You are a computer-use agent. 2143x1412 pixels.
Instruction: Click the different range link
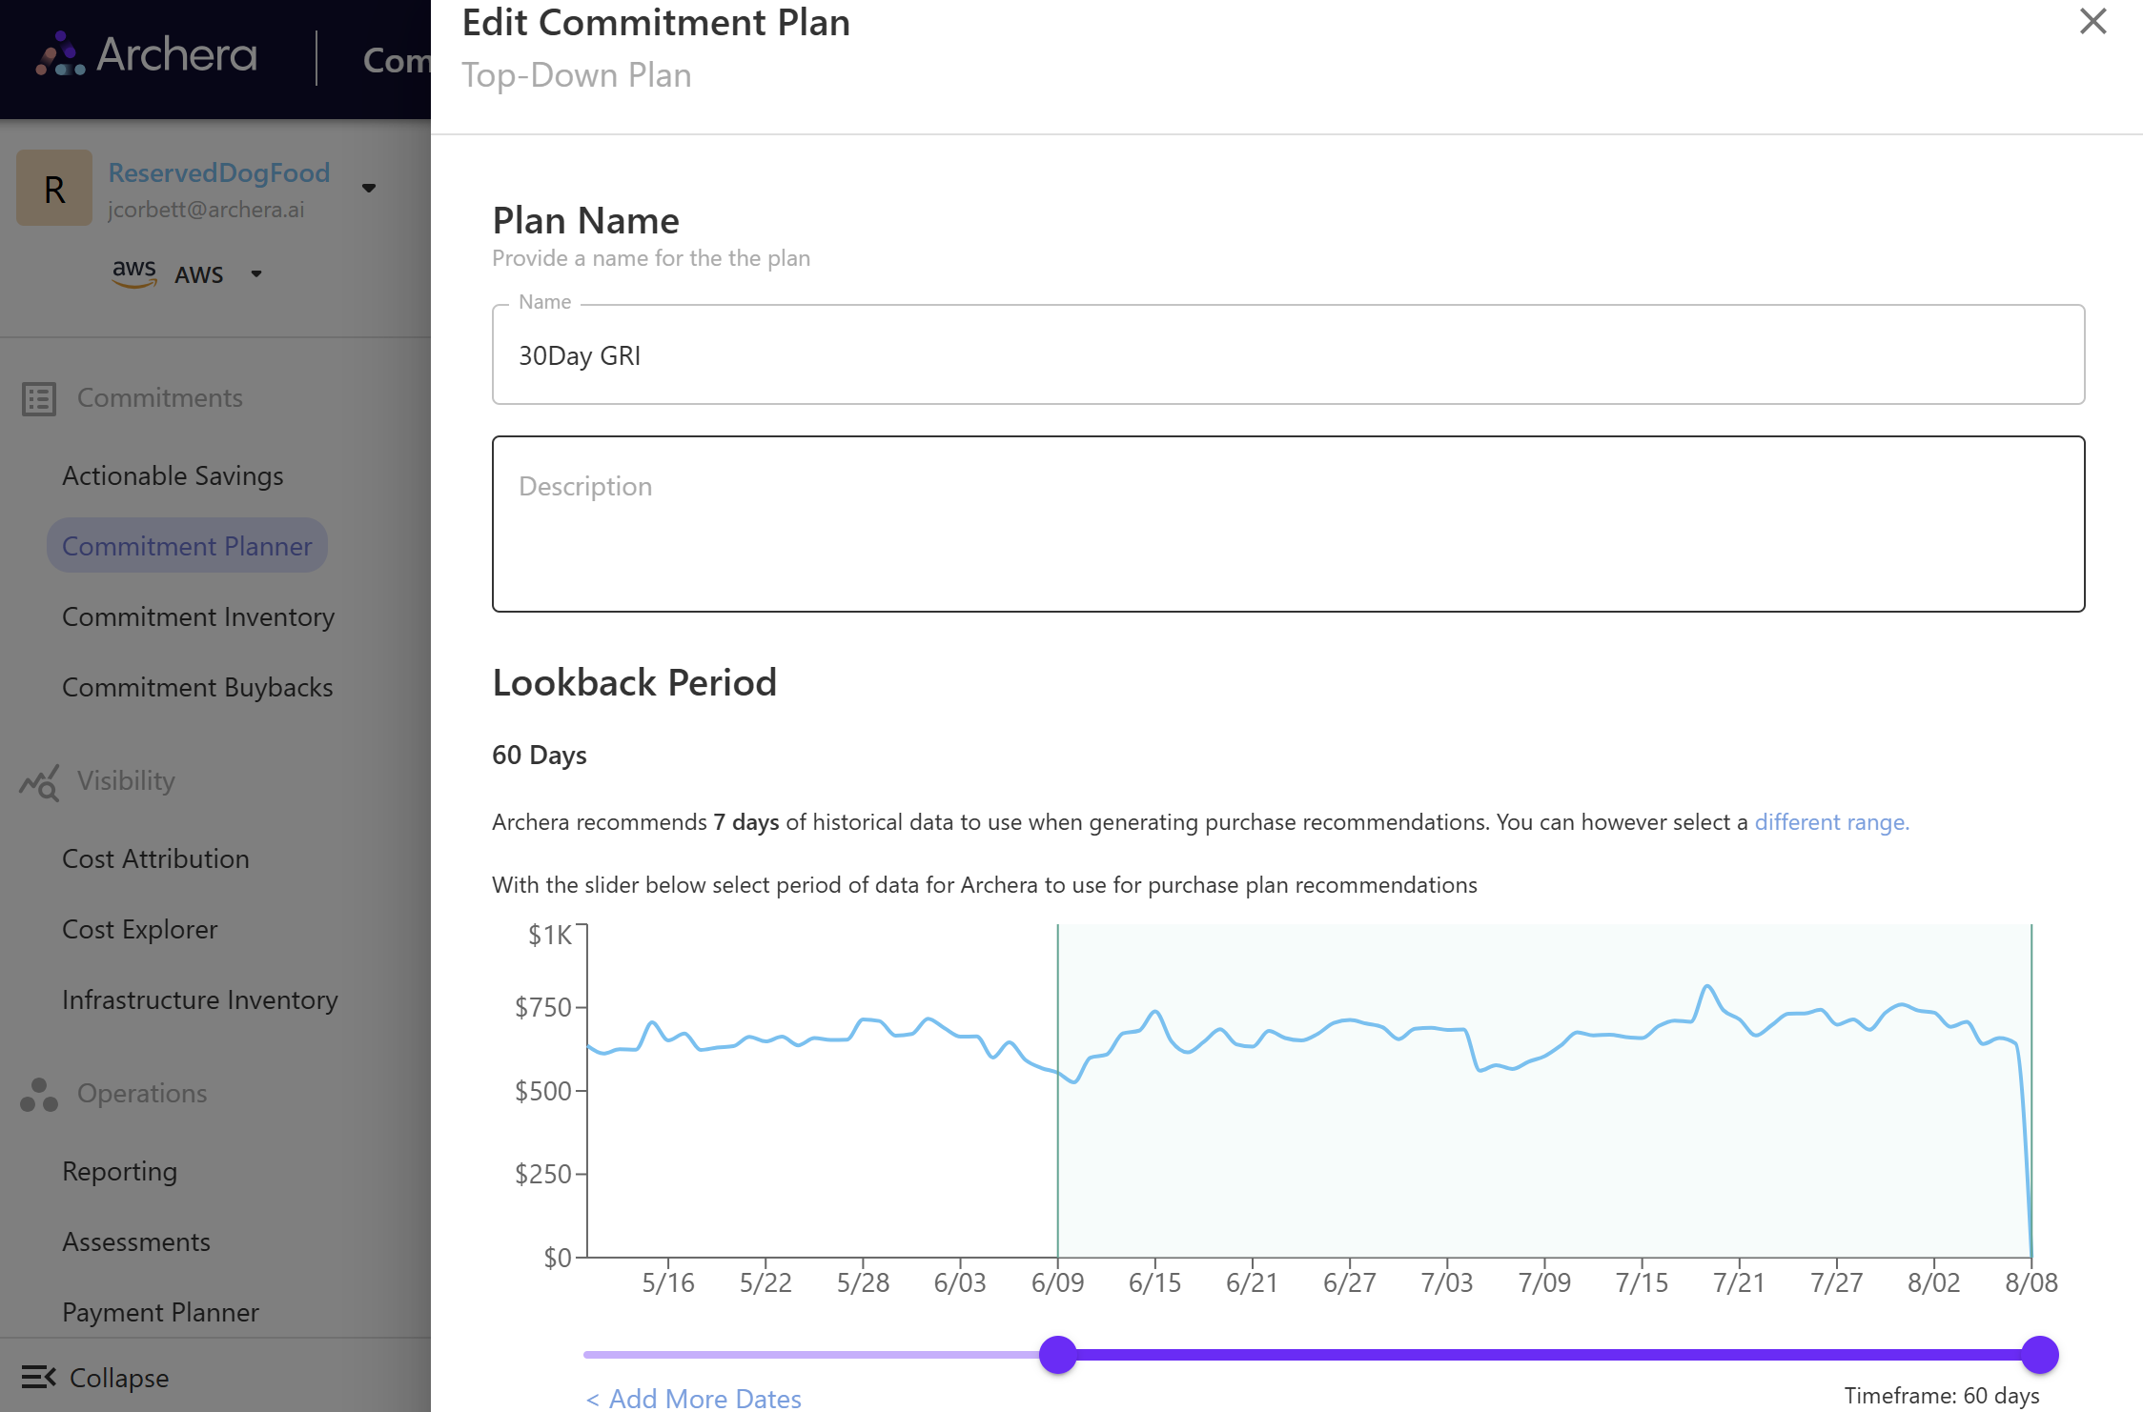[1831, 821]
